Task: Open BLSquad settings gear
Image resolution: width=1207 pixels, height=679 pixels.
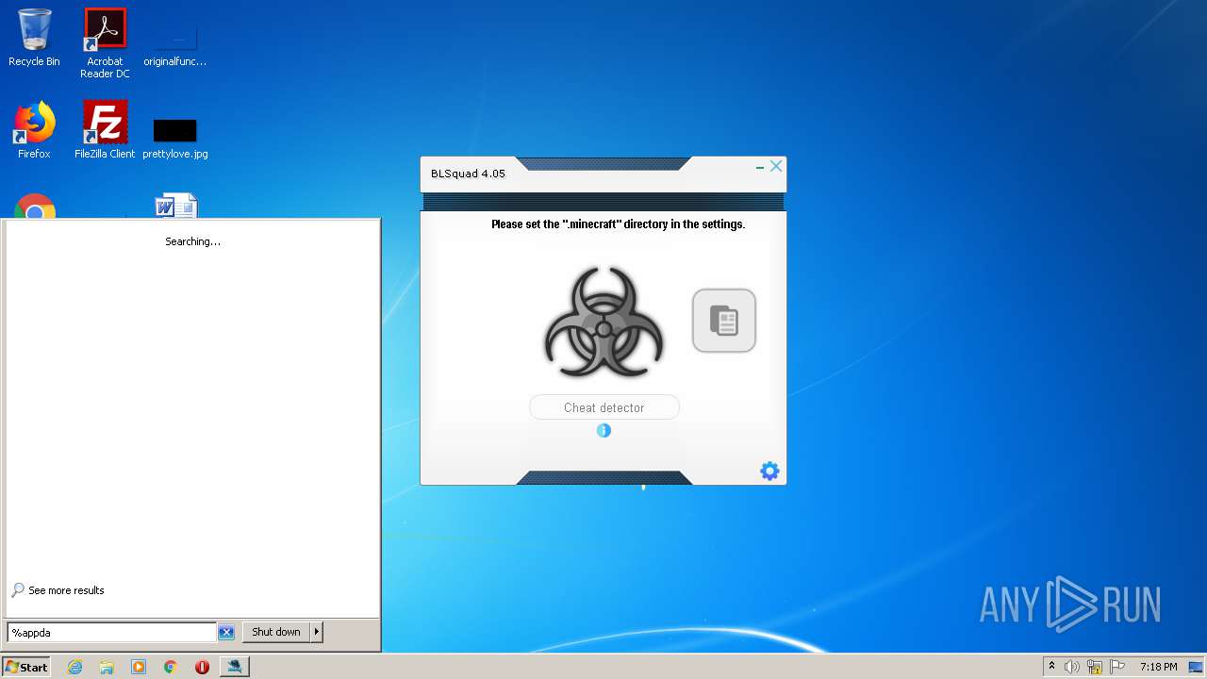Action: (x=769, y=471)
